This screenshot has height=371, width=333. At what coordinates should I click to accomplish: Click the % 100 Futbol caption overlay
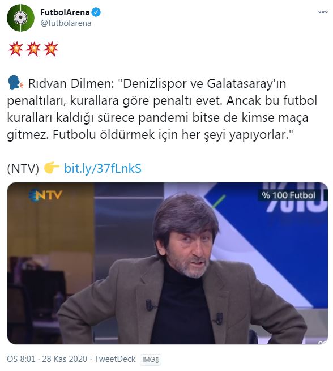(288, 195)
